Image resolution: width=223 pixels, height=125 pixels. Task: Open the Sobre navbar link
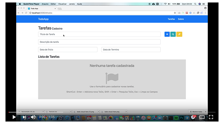(181, 19)
